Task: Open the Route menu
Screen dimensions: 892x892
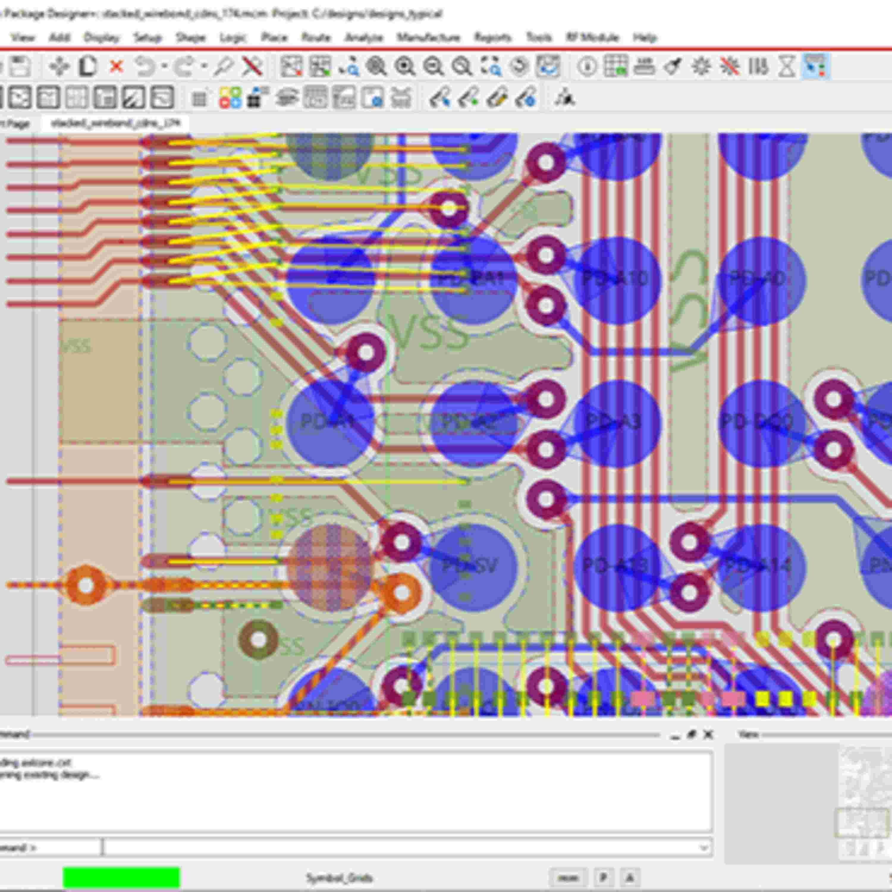Action: tap(316, 37)
